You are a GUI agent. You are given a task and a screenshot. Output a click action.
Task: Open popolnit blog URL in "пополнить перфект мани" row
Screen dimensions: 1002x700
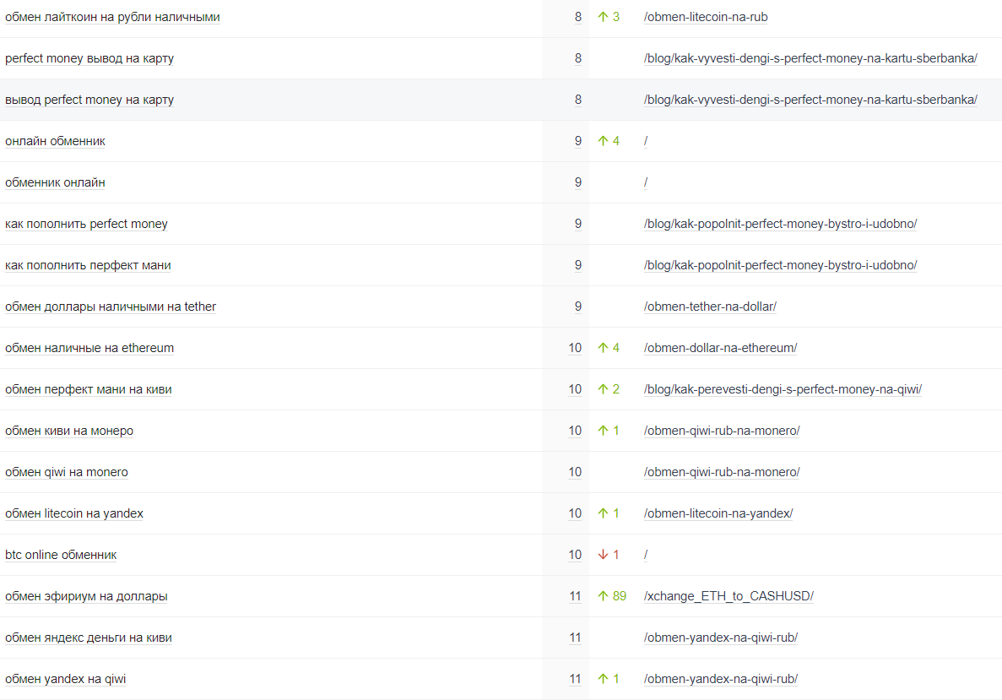pyautogui.click(x=780, y=265)
